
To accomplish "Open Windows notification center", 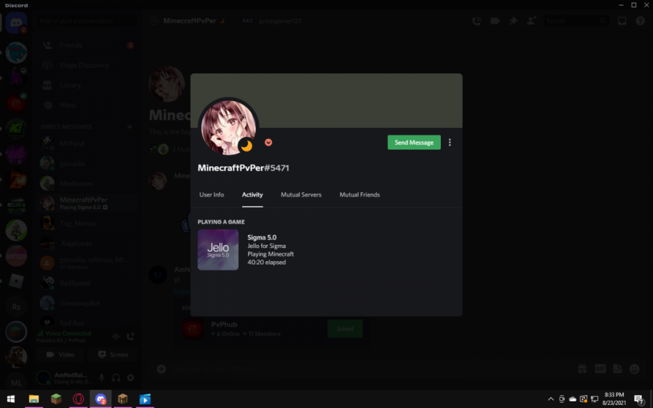I will 639,400.
